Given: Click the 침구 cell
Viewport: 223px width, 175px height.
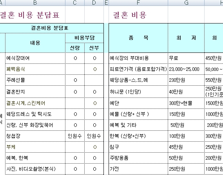Looking at the screenshot, I should coord(138,147).
